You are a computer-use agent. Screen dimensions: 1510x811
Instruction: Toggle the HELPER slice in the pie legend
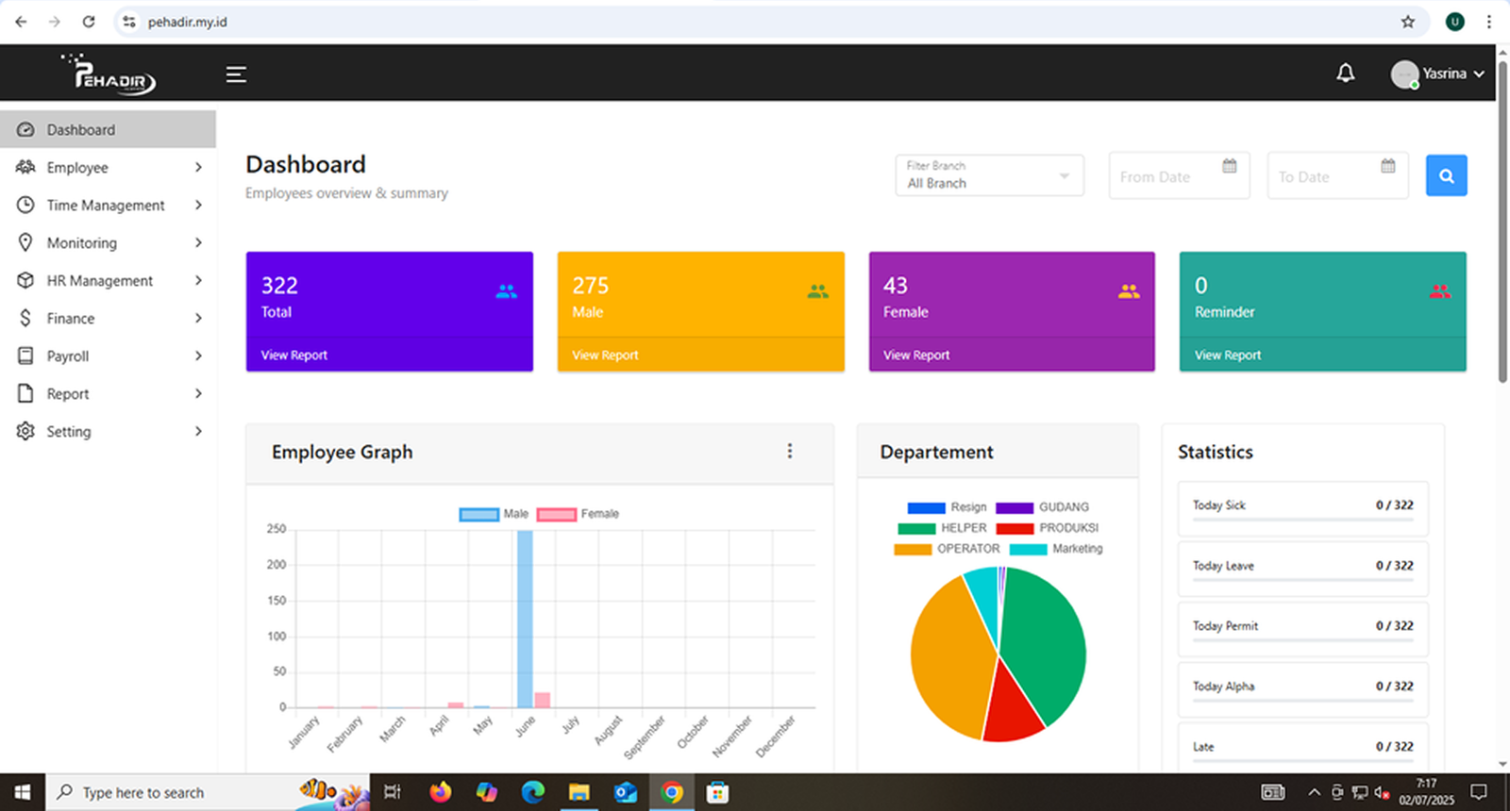tap(942, 528)
